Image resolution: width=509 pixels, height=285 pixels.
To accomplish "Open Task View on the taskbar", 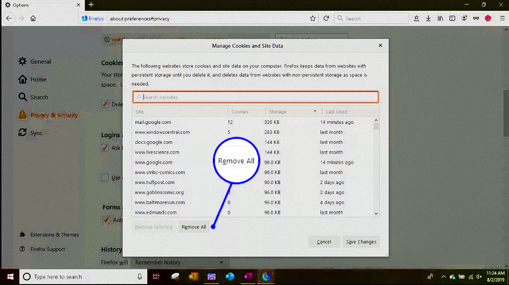I will [x=156, y=277].
